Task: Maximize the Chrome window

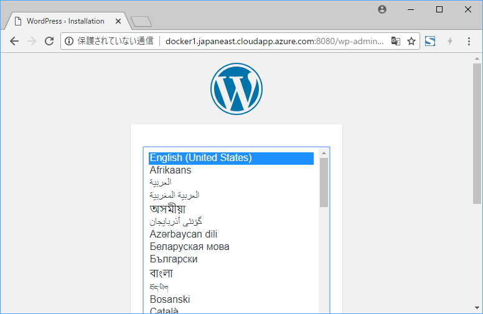Action: click(x=439, y=9)
